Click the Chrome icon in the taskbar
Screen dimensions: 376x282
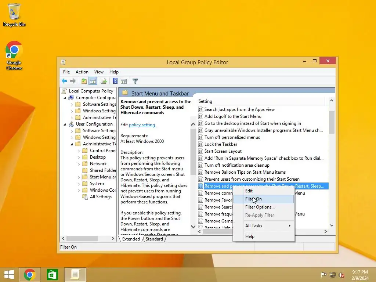coord(30,275)
